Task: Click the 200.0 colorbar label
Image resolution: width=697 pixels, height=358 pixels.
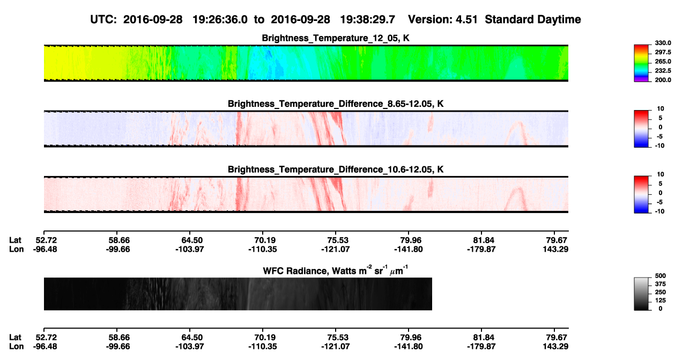Action: tap(663, 80)
